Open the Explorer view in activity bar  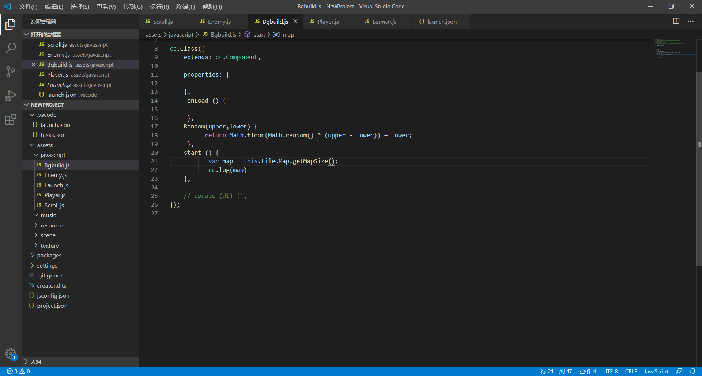tap(11, 24)
